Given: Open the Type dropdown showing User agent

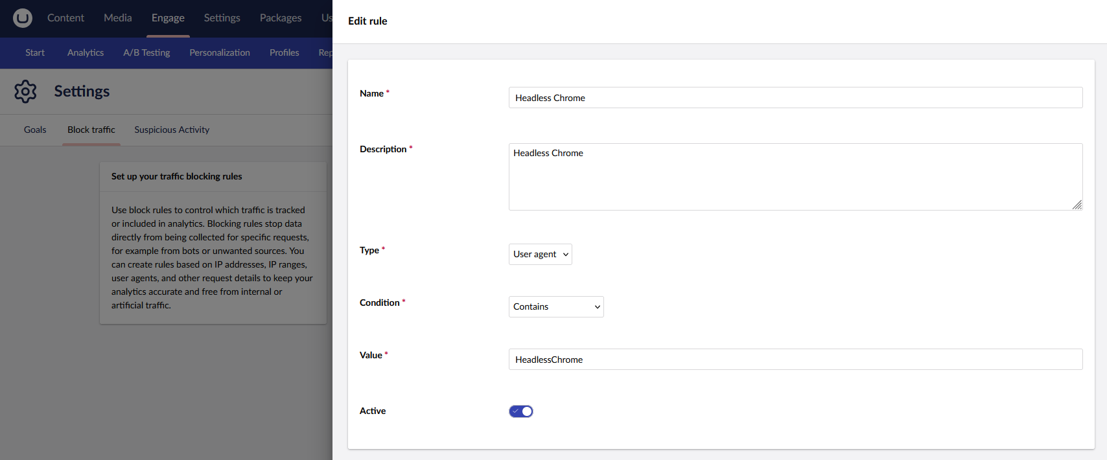Looking at the screenshot, I should click(x=541, y=254).
